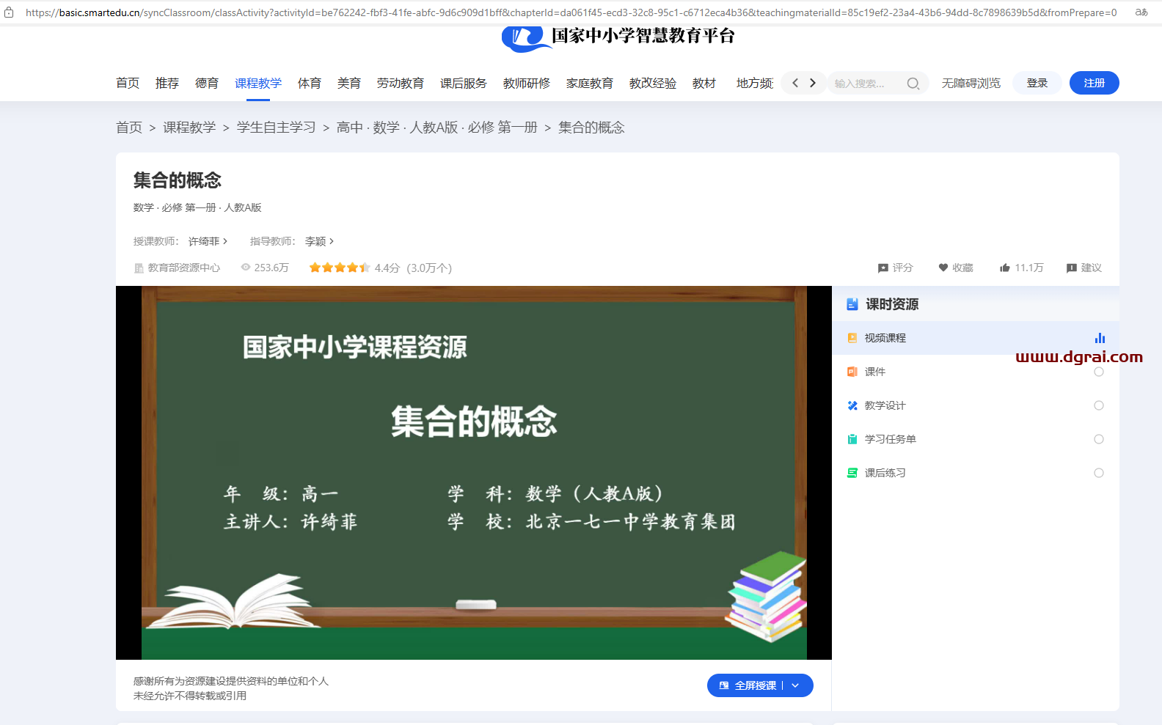Select the 课后练习 status circle
1162x725 pixels.
coord(1099,473)
